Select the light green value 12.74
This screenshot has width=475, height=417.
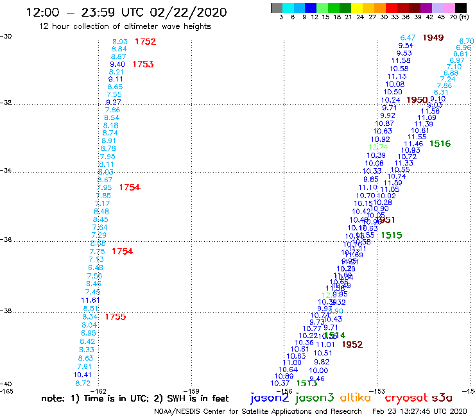(x=378, y=147)
